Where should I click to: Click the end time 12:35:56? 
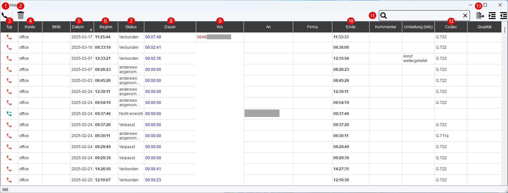coord(341,58)
